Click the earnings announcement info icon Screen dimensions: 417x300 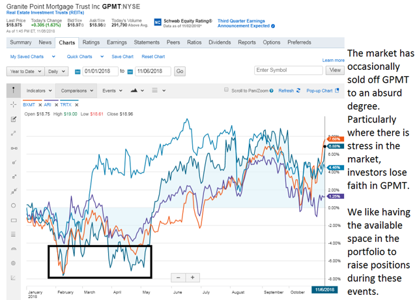coord(273,26)
